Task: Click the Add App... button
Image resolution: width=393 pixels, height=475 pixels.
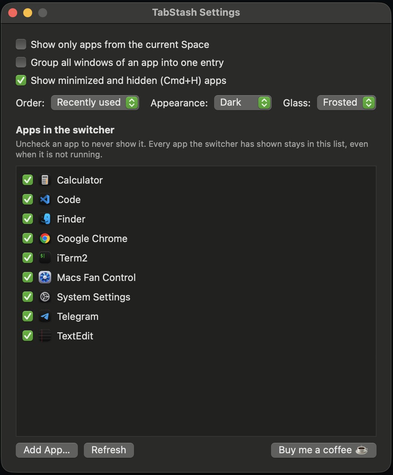Action: [x=47, y=450]
